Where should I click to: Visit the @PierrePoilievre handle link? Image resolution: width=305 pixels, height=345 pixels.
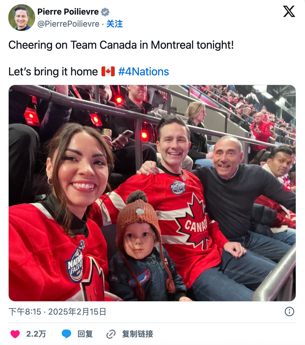point(68,24)
